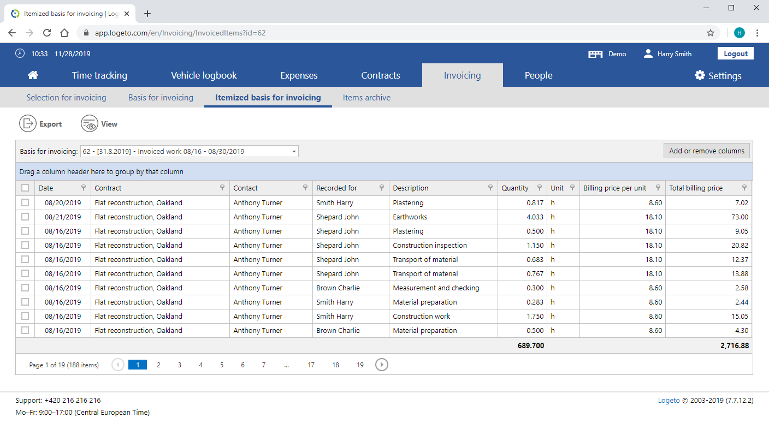Go to page 19 of results
This screenshot has height=435, width=769.
click(360, 365)
